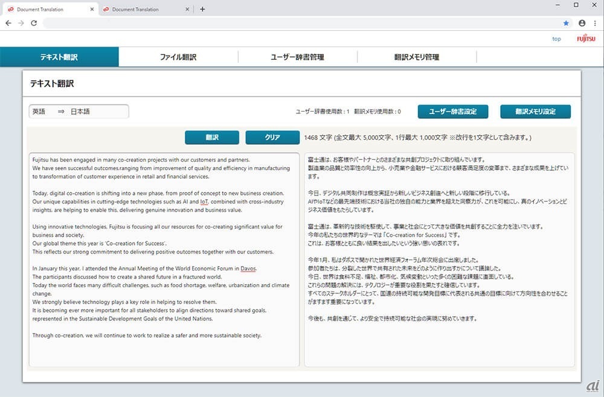
Task: Click the browser forward arrow
Action: click(x=21, y=23)
